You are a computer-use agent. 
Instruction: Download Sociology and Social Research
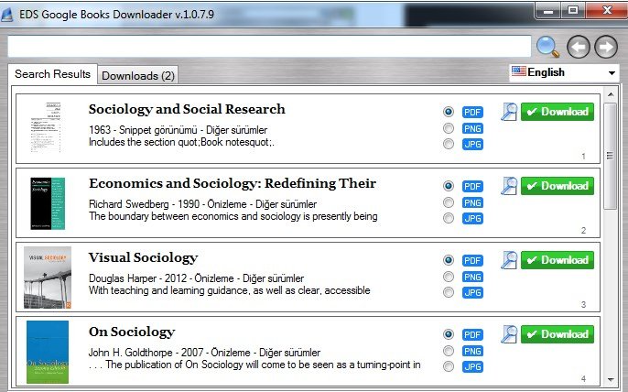coord(558,112)
